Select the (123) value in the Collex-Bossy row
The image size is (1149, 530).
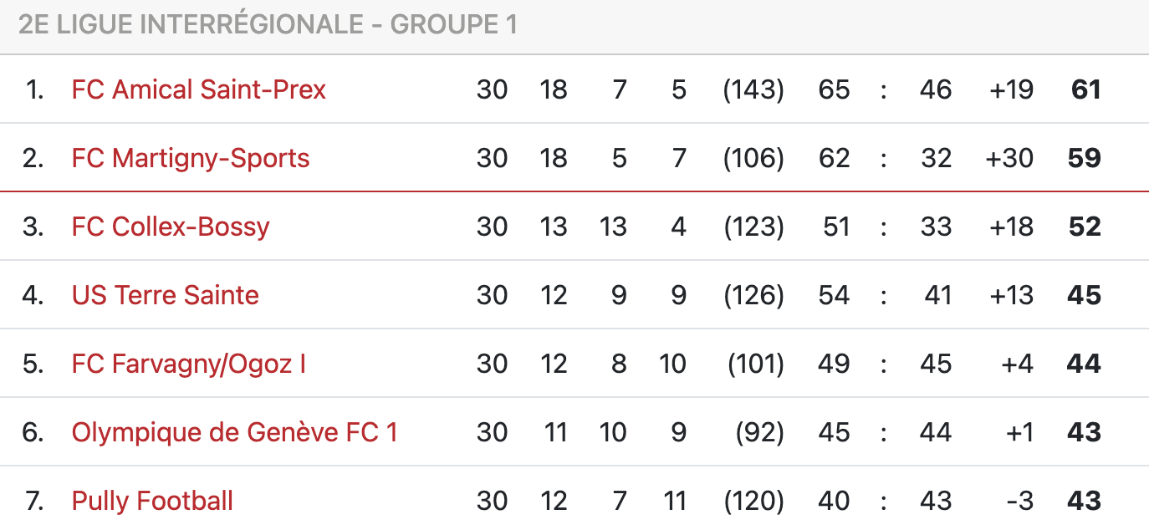click(x=753, y=227)
